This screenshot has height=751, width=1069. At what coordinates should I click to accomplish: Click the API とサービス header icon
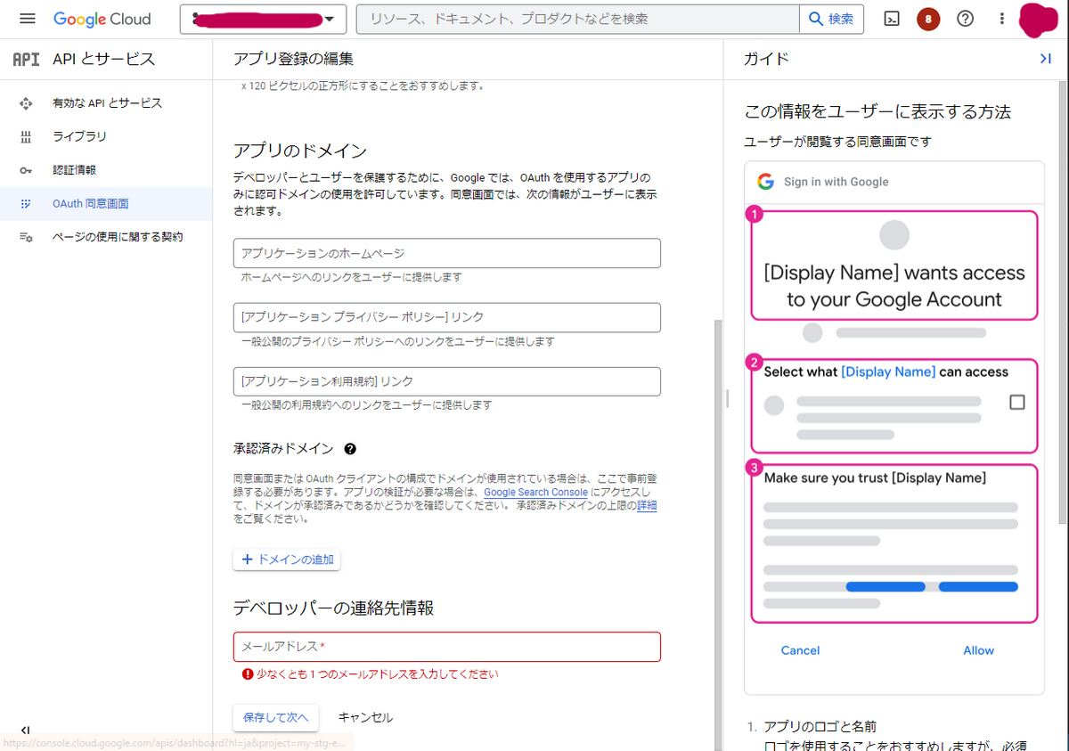click(x=26, y=60)
